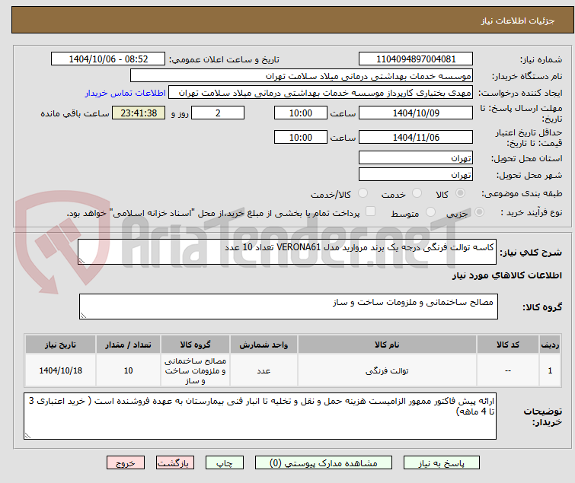Click the 'کد کالا' column header

tap(507, 345)
